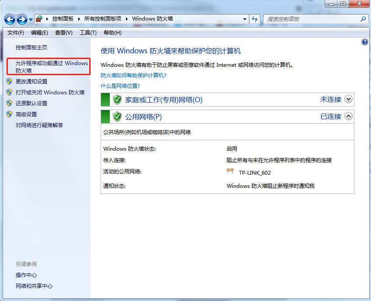Collapse the 公用网络 section chevron
Screen dimensions: 371x301
tap(348, 116)
